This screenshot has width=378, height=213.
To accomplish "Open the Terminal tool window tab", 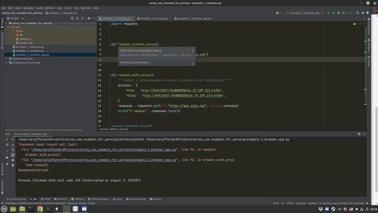I will pos(77,199).
